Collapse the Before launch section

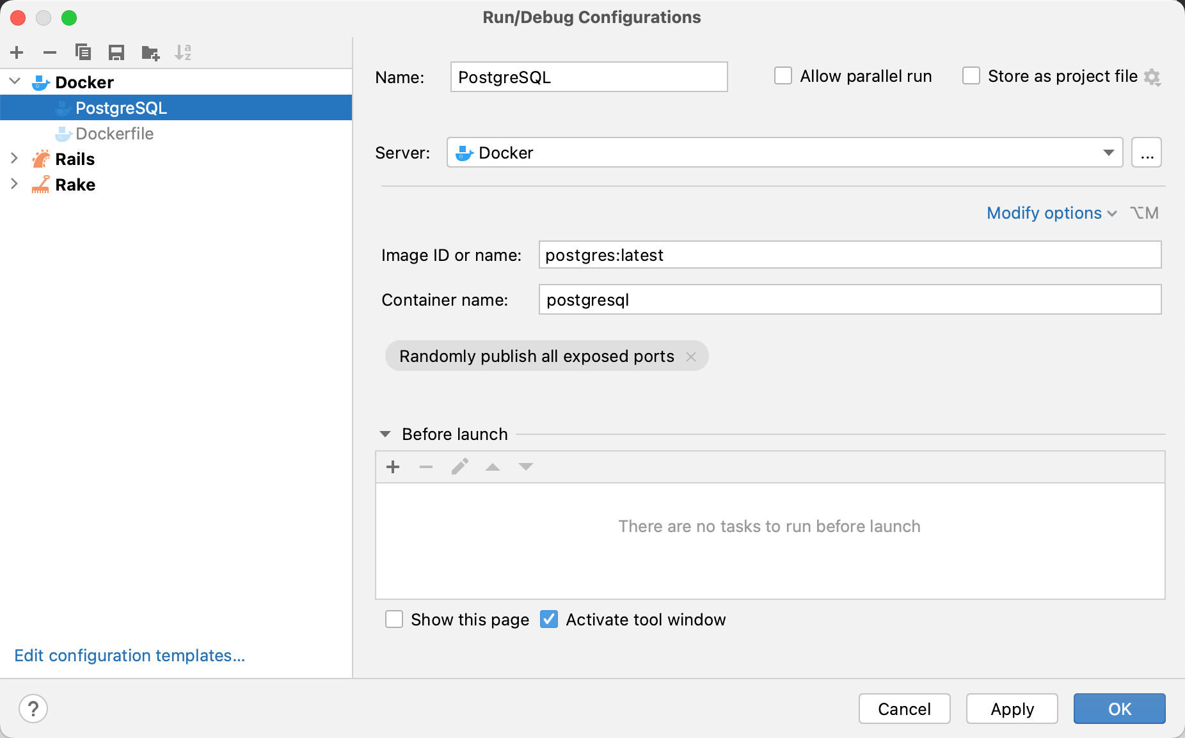click(386, 434)
